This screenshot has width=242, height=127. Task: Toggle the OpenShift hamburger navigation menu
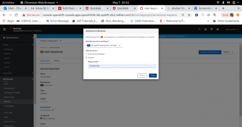[5, 29]
